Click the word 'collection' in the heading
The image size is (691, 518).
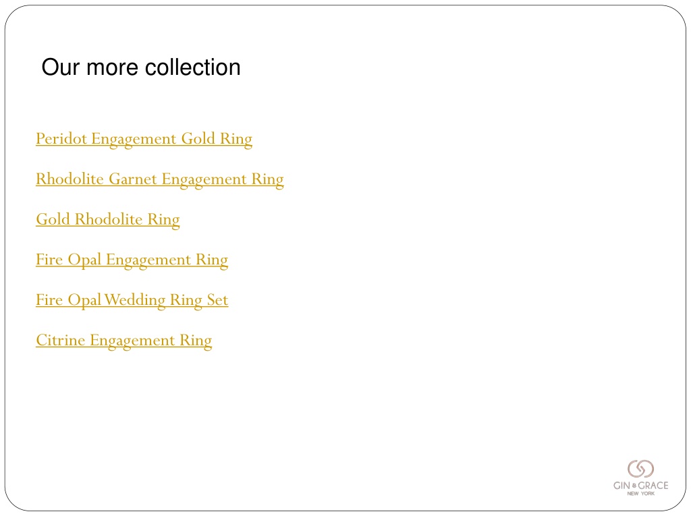pyautogui.click(x=193, y=67)
